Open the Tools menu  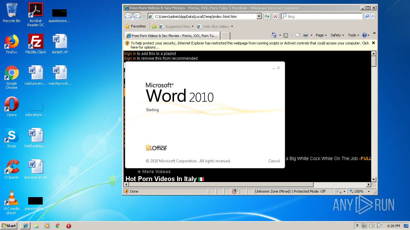pos(353,35)
